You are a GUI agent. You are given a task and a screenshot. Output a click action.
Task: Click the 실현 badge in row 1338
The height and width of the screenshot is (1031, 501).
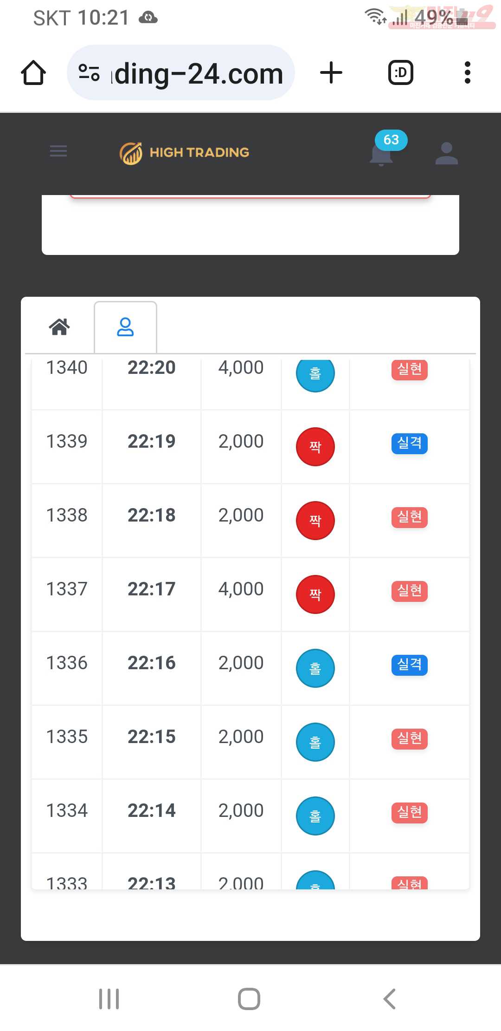pyautogui.click(x=410, y=517)
